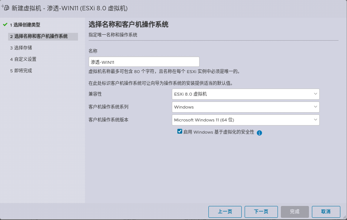Viewport: 347px width, 220px height.
Task: Open the 客户机操作系统系列 dropdown showing Windows
Action: click(246, 107)
